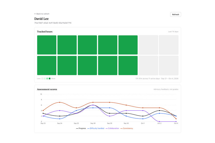The height and width of the screenshot is (143, 215).
Task: Click the Sep 28 x-axis label
Action: 93,123
